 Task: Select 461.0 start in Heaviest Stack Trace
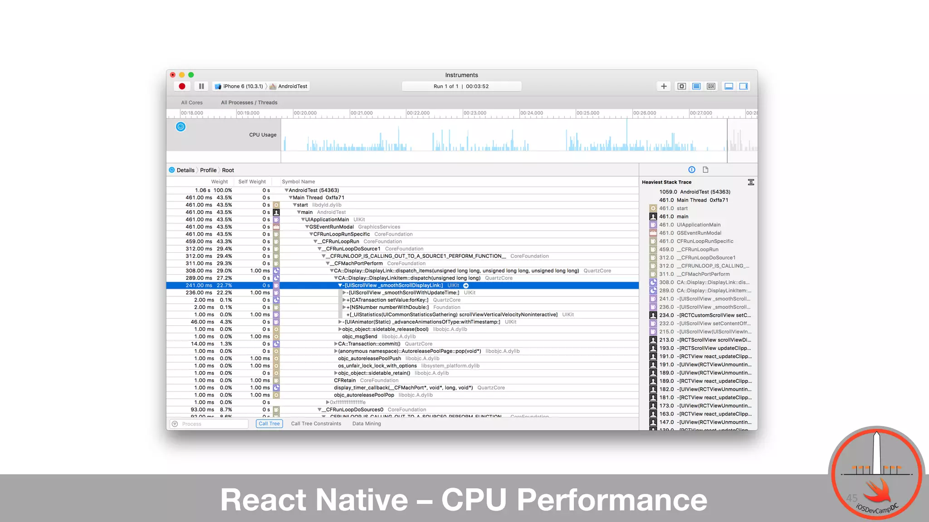(699, 208)
